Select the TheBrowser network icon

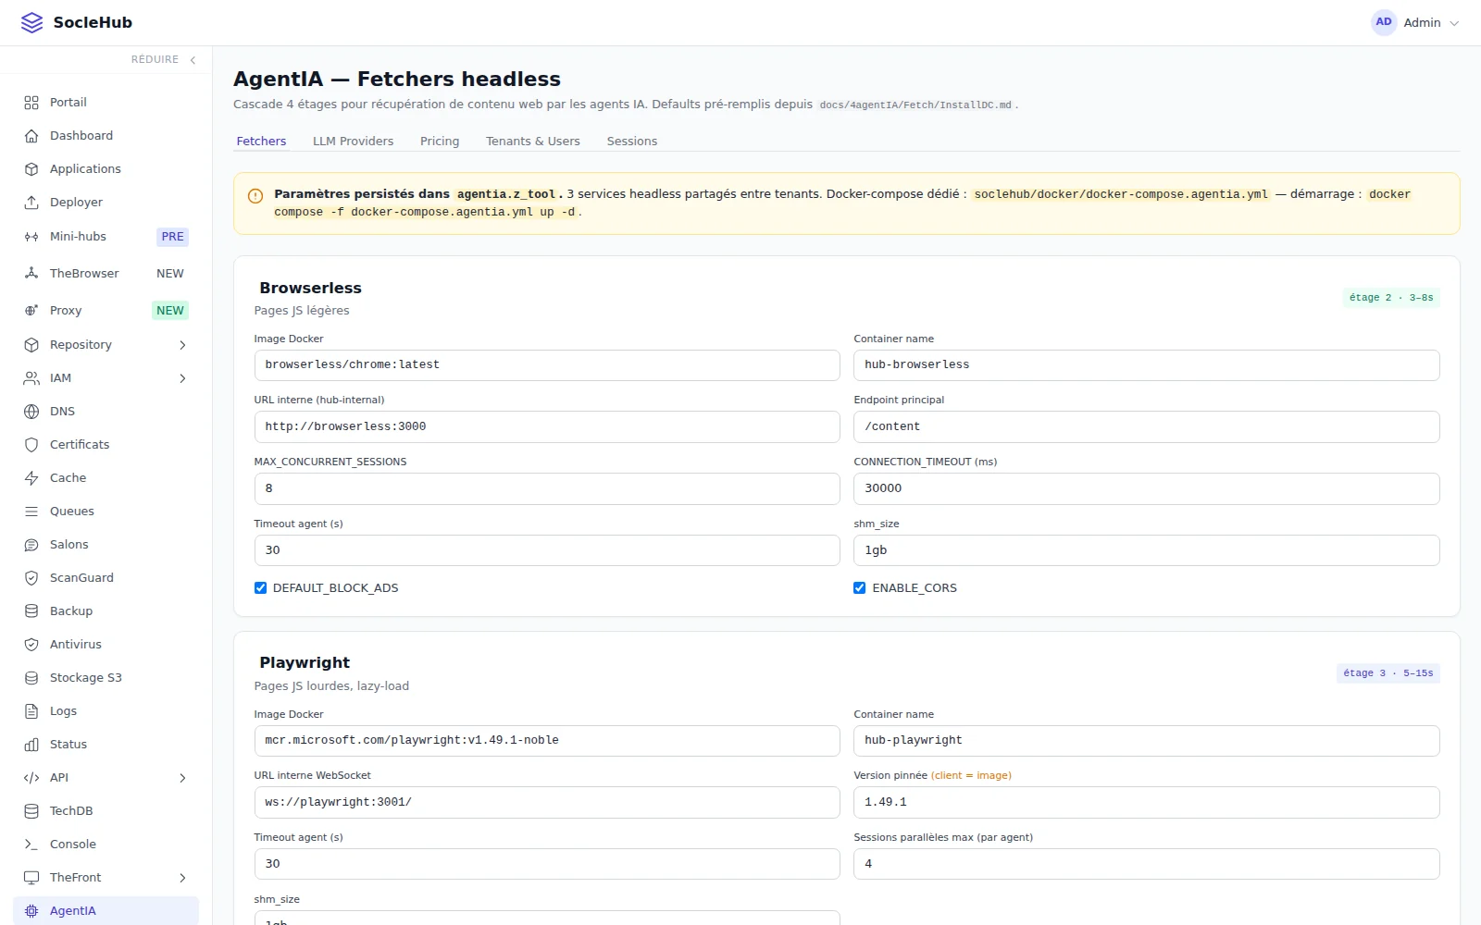(31, 274)
